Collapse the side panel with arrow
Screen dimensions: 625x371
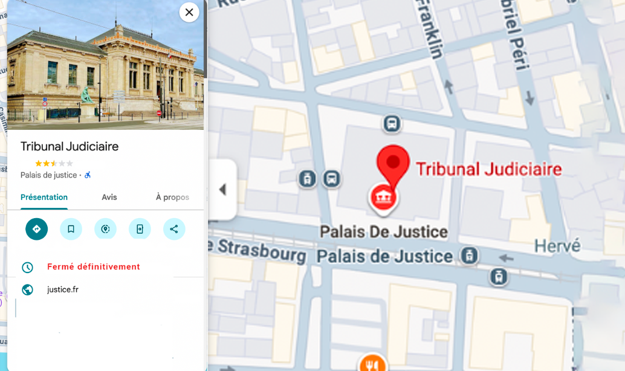222,190
